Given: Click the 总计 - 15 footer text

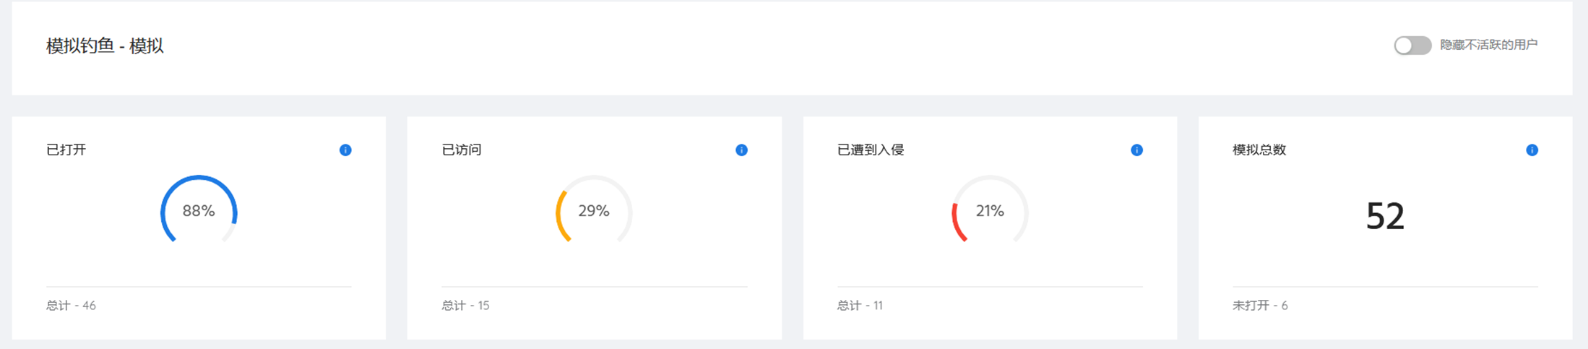Looking at the screenshot, I should tap(465, 306).
